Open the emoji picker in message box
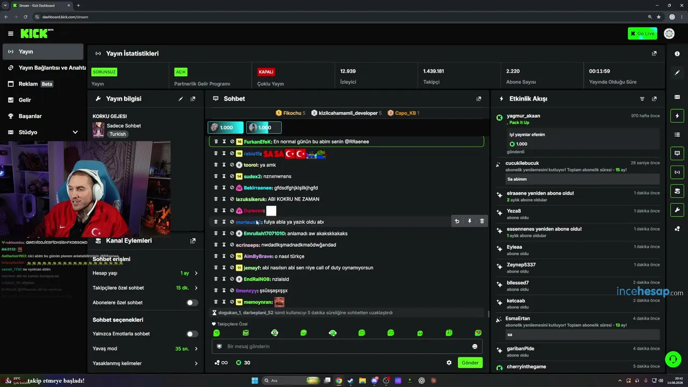The image size is (688, 387). (475, 347)
